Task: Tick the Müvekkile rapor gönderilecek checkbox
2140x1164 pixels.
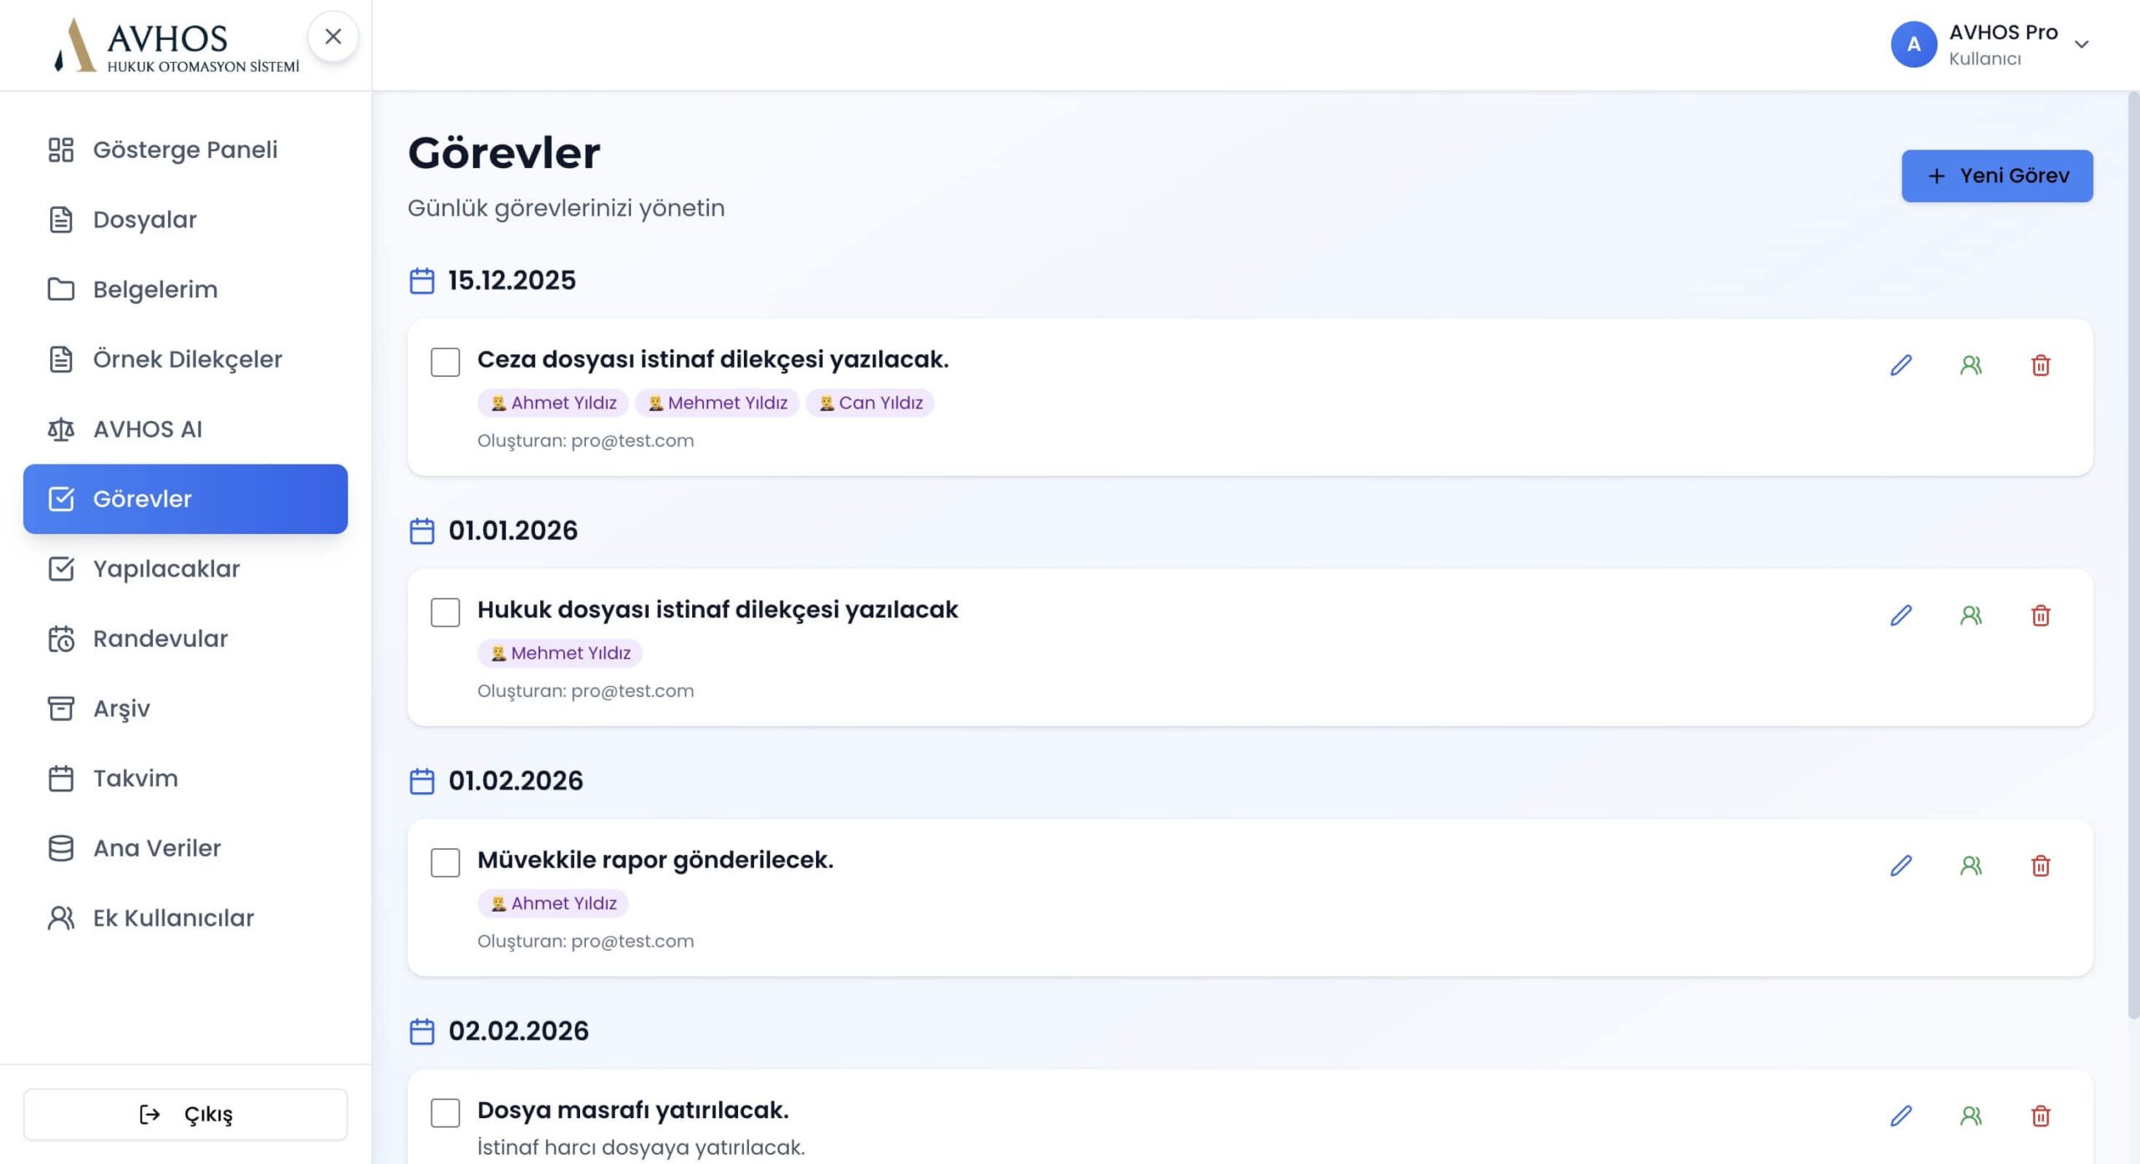Action: coord(445,862)
